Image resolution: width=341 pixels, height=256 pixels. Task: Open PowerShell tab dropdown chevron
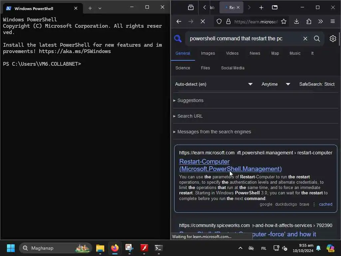click(x=100, y=8)
